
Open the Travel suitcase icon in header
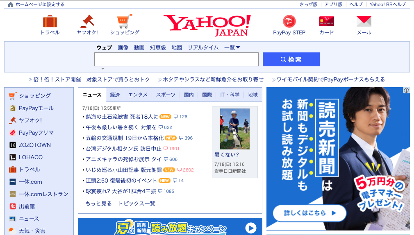pos(50,21)
